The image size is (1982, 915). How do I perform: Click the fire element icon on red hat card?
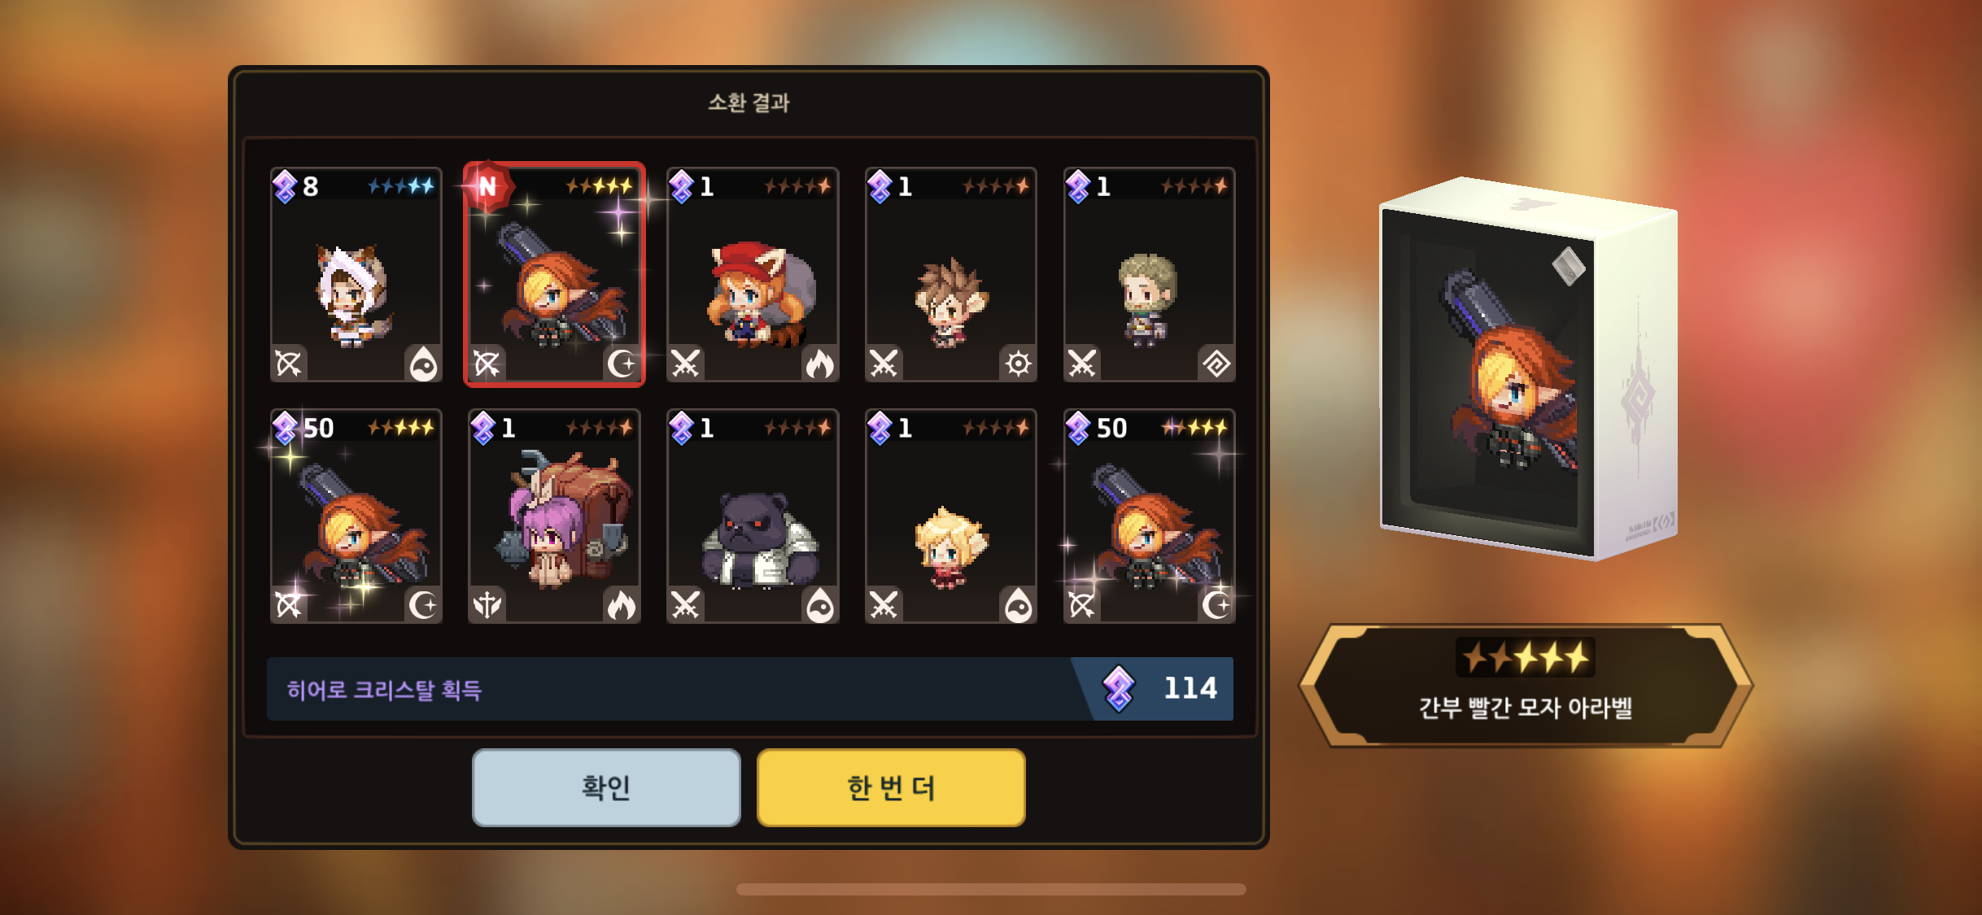point(819,364)
